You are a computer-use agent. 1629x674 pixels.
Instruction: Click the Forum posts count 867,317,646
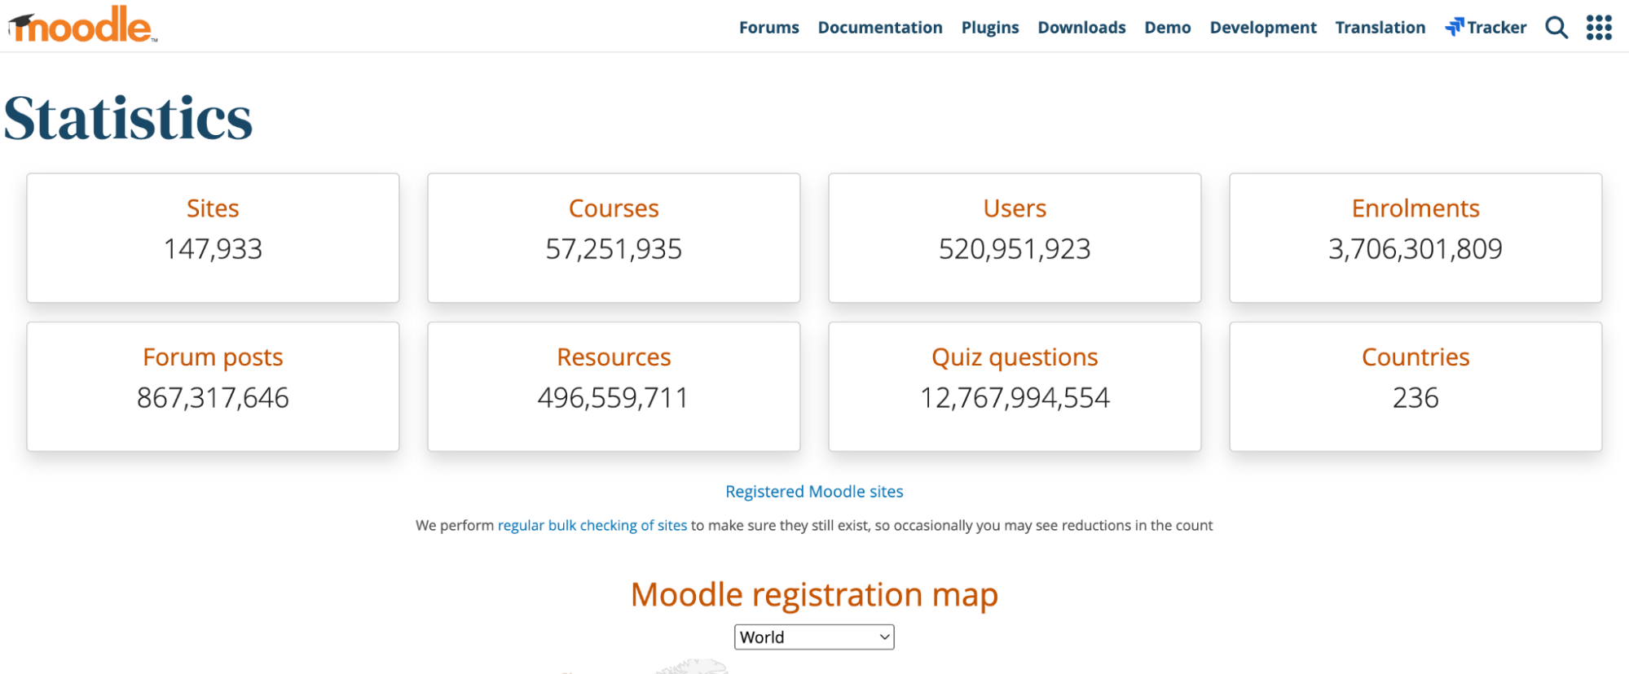pyautogui.click(x=213, y=398)
